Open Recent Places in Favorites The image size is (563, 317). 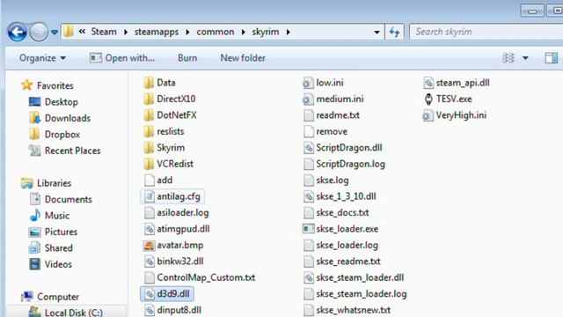(64, 151)
